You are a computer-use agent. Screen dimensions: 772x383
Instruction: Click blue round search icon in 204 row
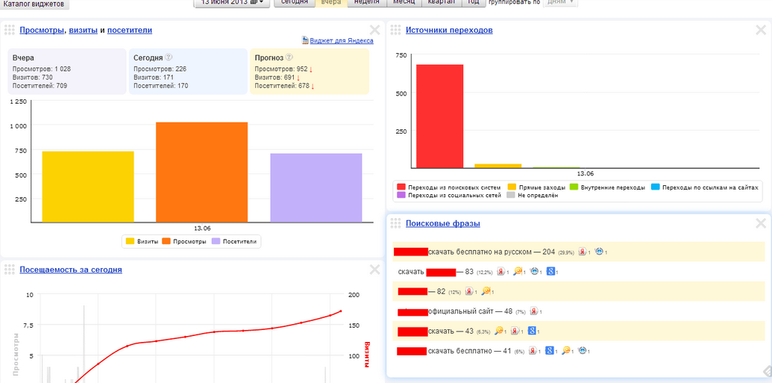(x=599, y=252)
